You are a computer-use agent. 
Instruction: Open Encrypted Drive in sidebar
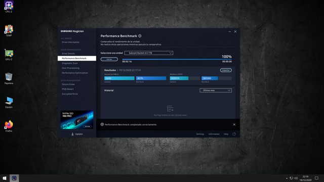click(x=70, y=94)
